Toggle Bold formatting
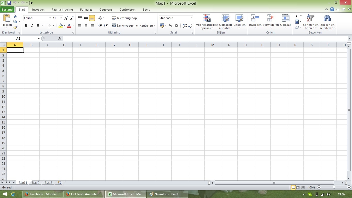 (x=26, y=26)
